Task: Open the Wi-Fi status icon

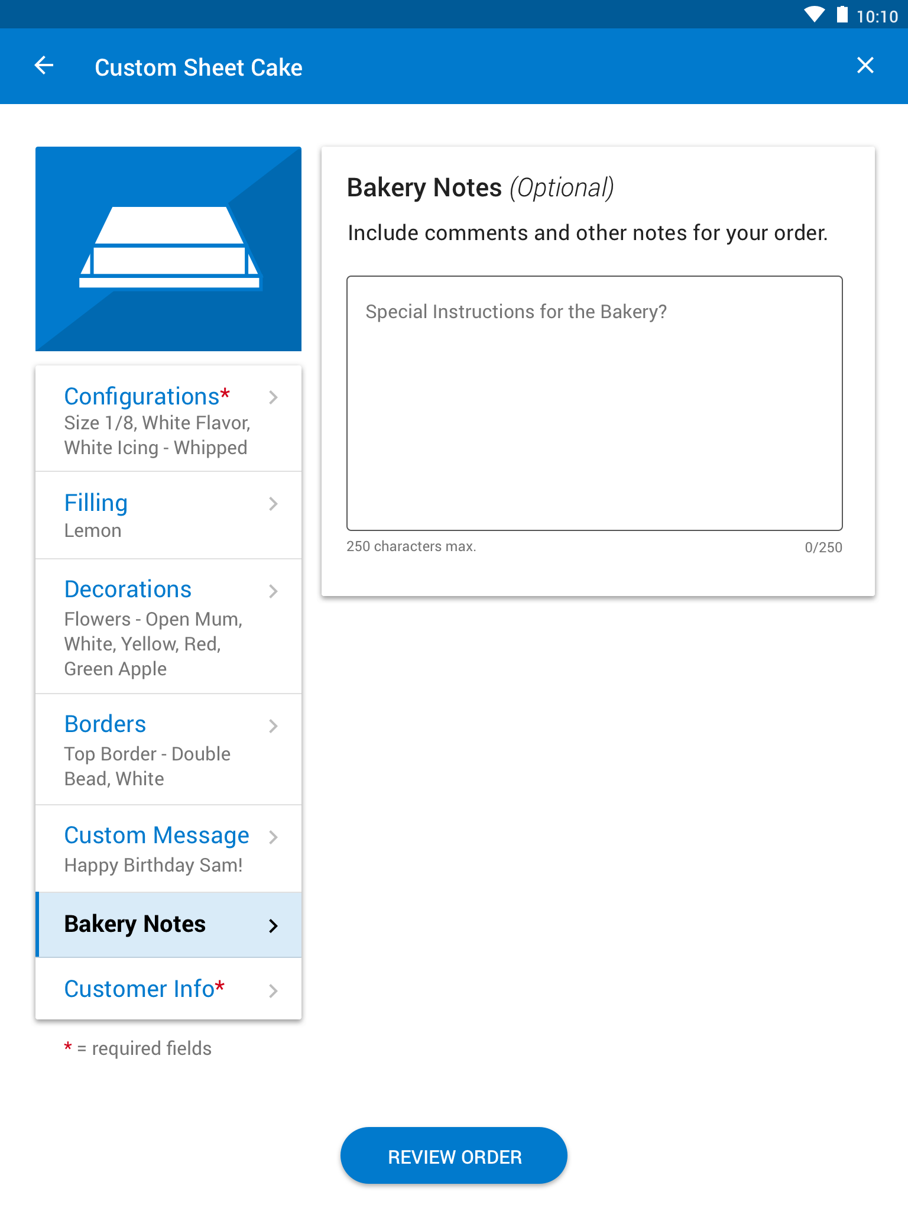Action: (814, 14)
